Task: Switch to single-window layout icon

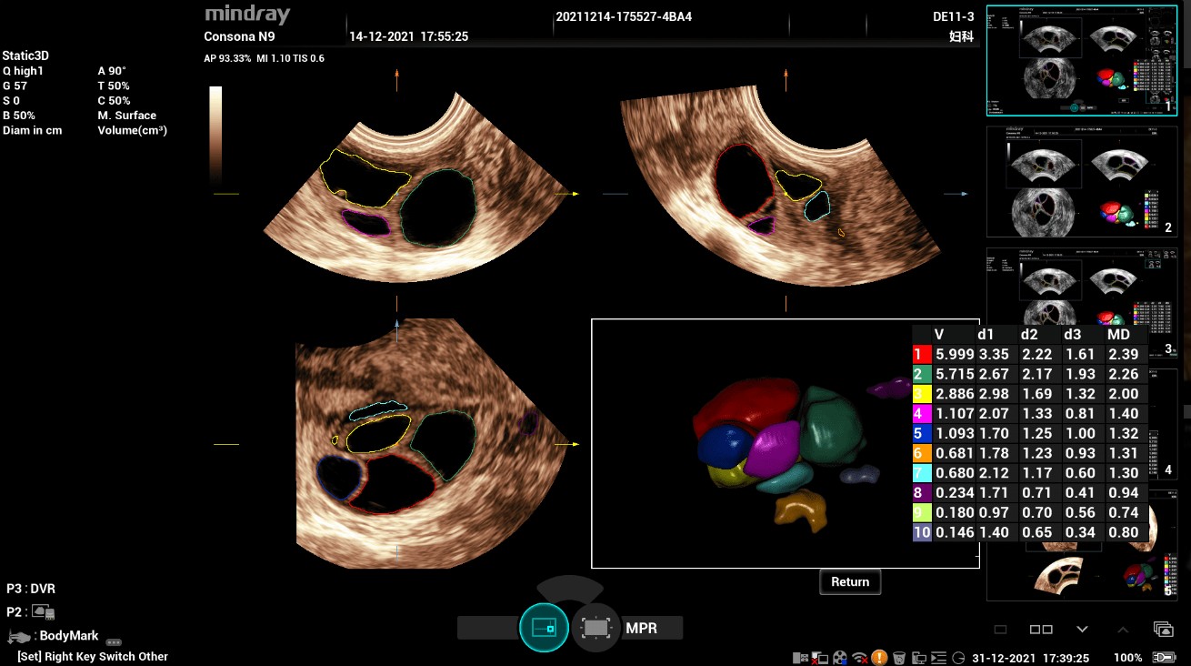Action: click(x=1000, y=629)
